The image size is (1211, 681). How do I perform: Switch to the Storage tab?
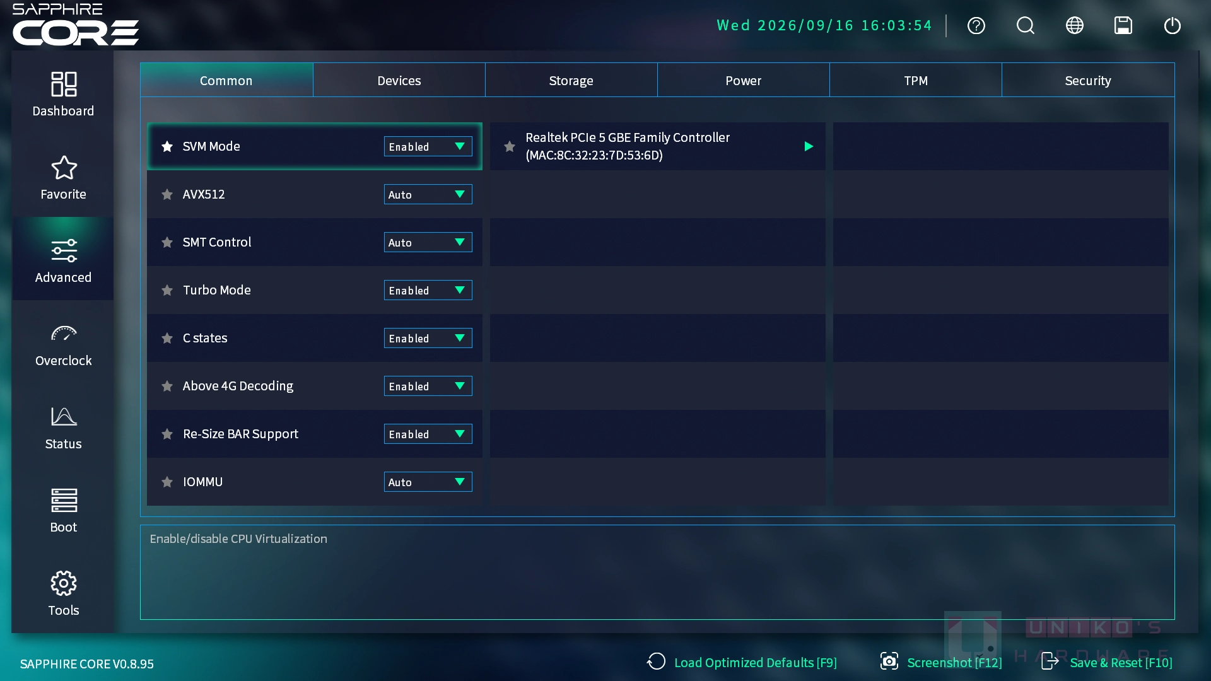coord(571,80)
